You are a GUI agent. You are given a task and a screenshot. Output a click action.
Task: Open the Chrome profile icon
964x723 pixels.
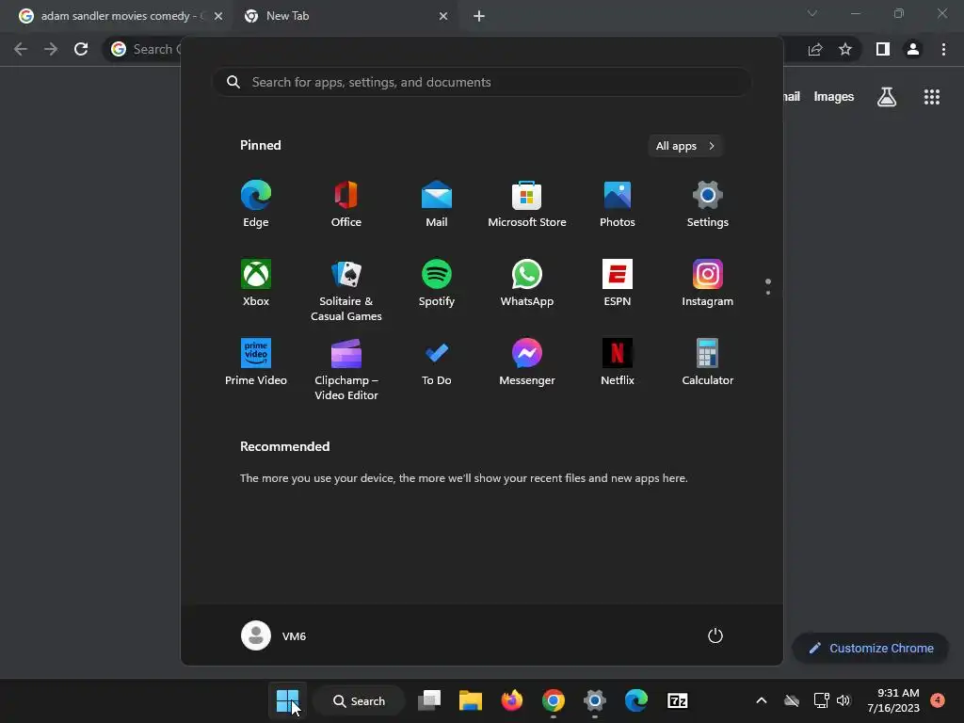[x=913, y=49]
